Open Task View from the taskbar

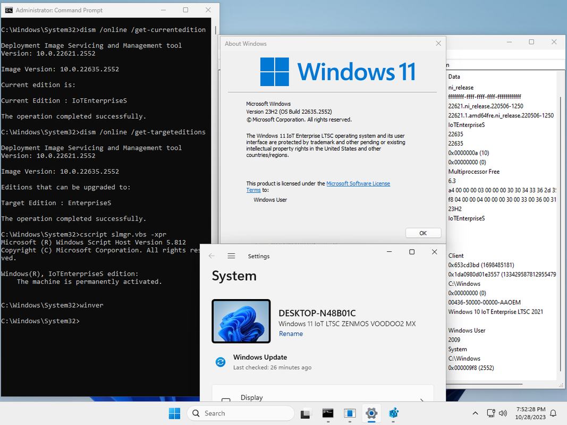tap(306, 413)
